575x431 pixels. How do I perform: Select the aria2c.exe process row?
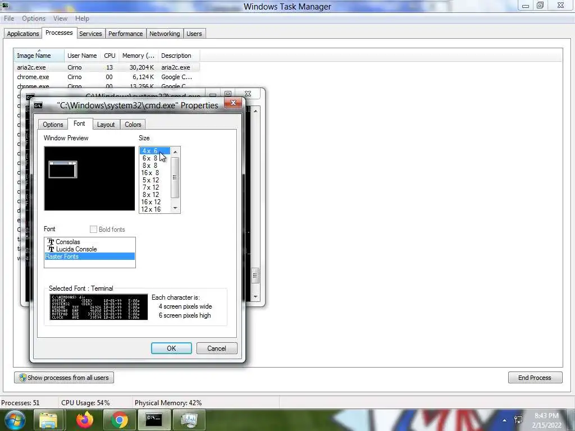[x=107, y=67]
